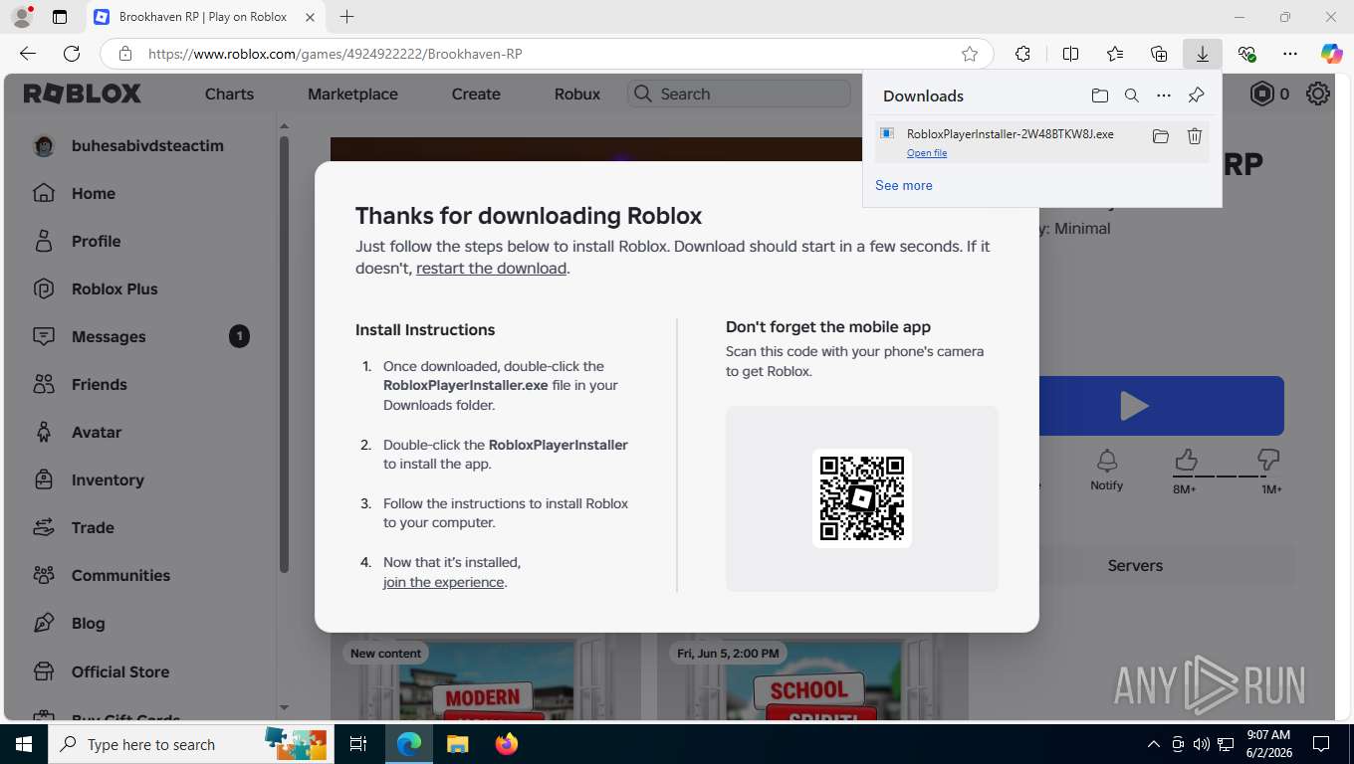Open file link for RobloxPlayerInstaller
Viewport: 1354px width, 764px height.
click(927, 153)
